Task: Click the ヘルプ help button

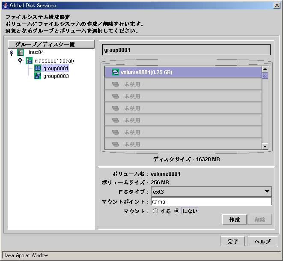Action: point(262,241)
